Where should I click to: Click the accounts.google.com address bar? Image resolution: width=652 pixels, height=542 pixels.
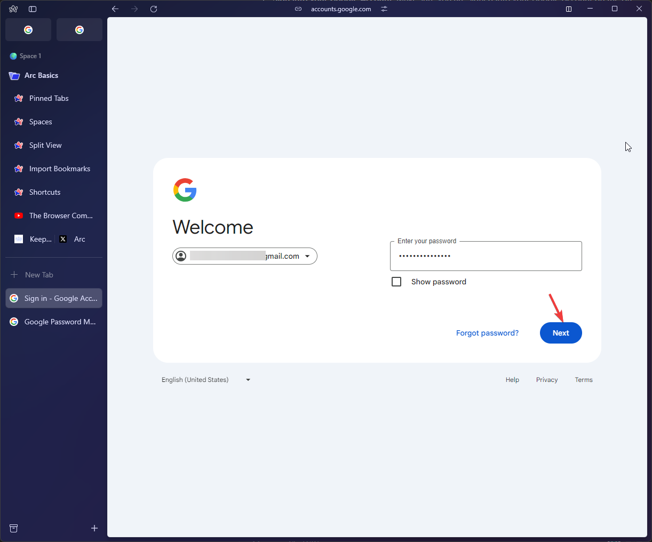pos(341,9)
